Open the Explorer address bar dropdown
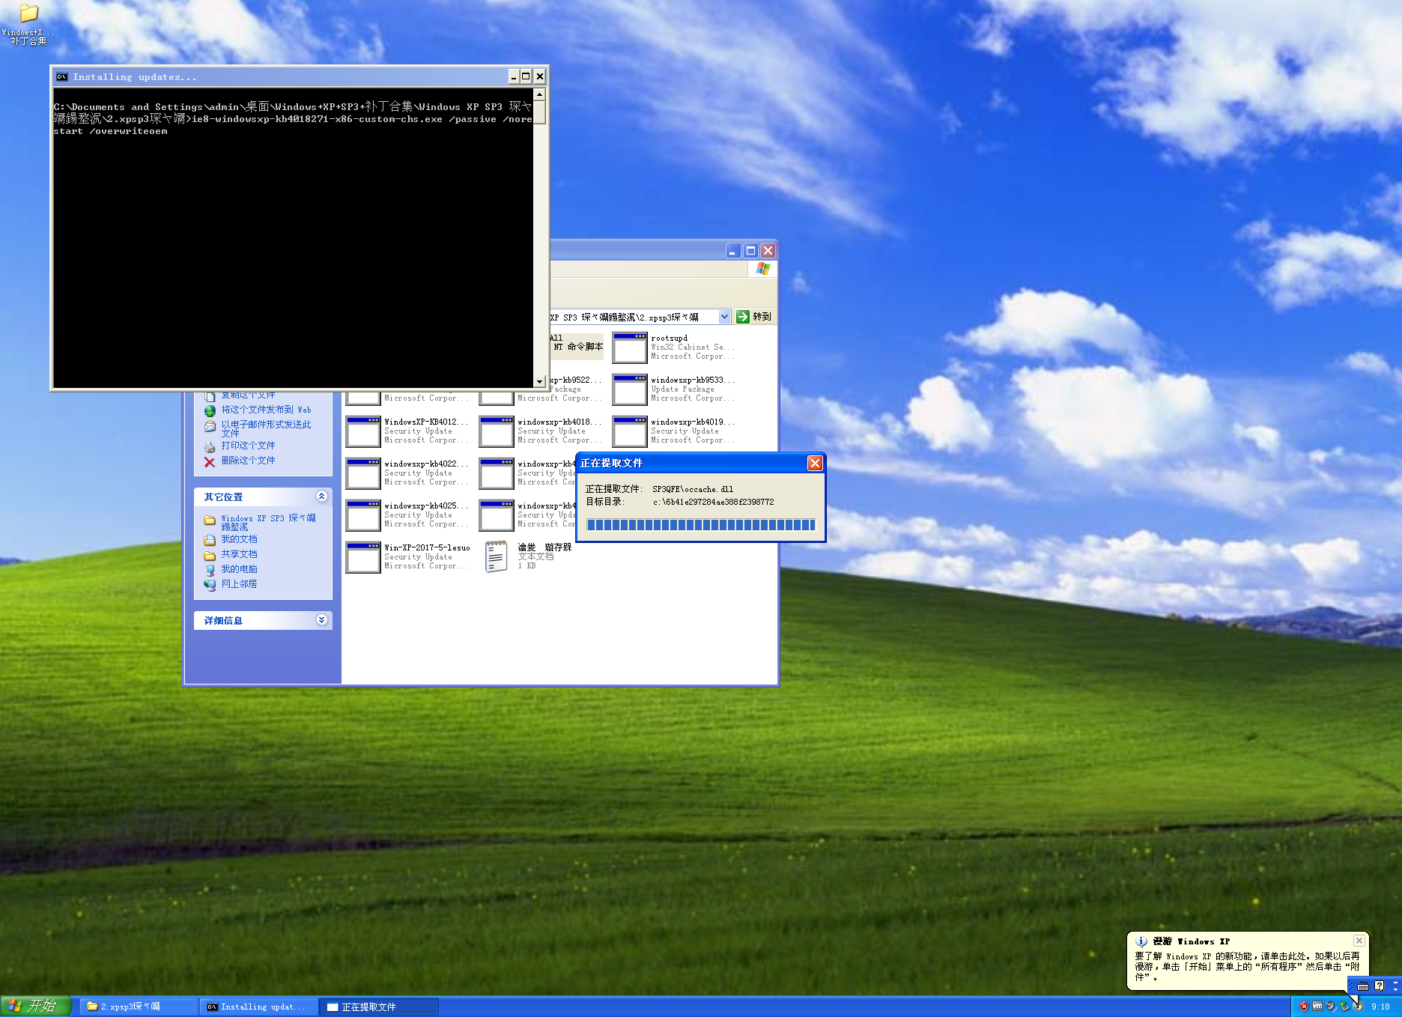The image size is (1402, 1017). pyautogui.click(x=724, y=317)
